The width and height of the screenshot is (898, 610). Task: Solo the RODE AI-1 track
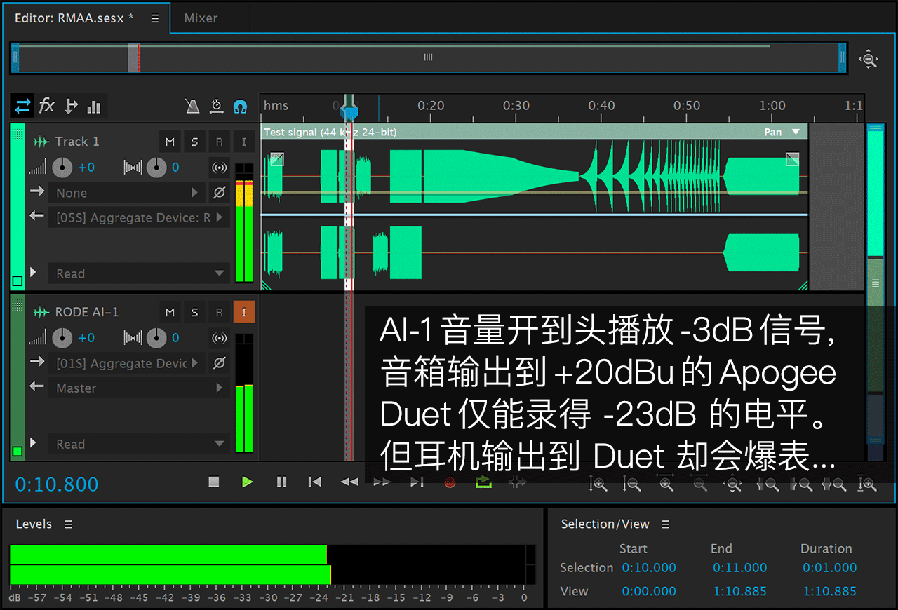pyautogui.click(x=194, y=312)
